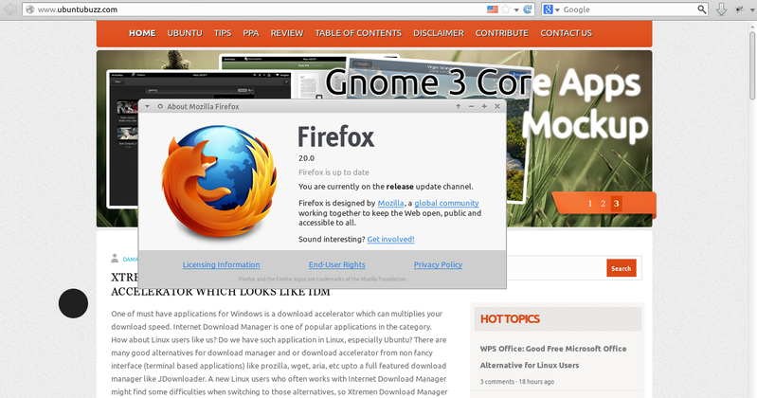This screenshot has height=398, width=757.
Task: Open the URL history dropdown arrow
Action: 516,9
